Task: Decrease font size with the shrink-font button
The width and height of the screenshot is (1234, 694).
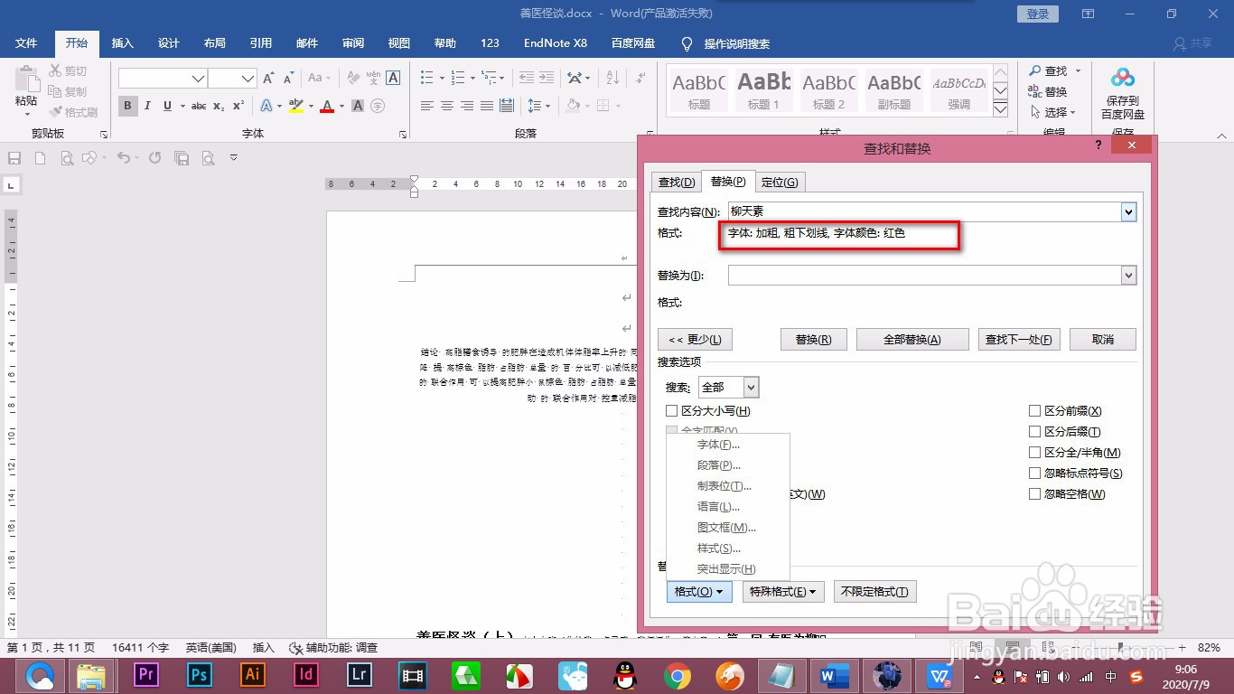Action: pos(289,79)
